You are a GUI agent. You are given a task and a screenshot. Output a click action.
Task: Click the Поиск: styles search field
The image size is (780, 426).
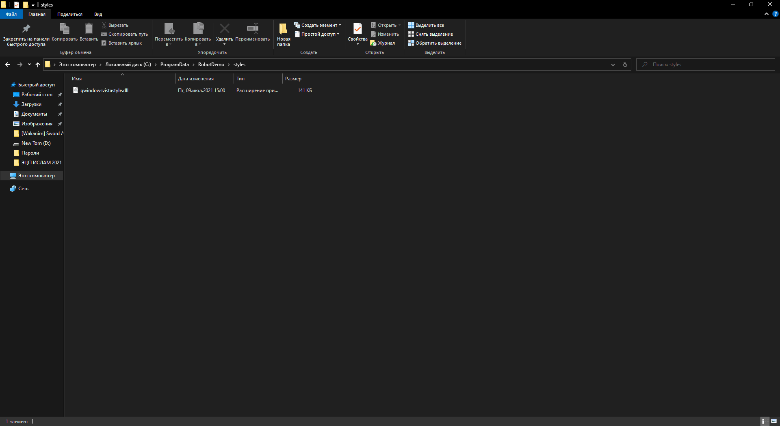pyautogui.click(x=706, y=65)
